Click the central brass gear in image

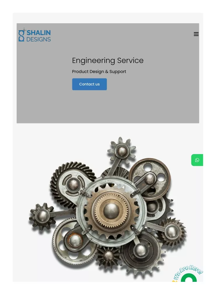coord(111,210)
